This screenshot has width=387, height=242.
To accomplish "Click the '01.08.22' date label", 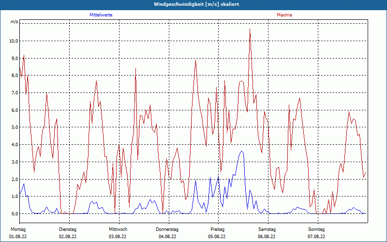I will click(18, 237).
